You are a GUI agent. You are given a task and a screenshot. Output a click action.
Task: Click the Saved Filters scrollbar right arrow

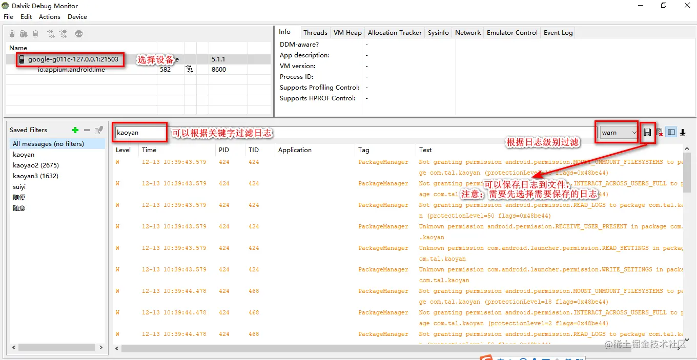101,347
